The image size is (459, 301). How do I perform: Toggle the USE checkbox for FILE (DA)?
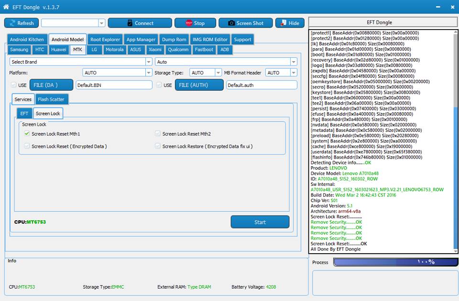pyautogui.click(x=13, y=85)
